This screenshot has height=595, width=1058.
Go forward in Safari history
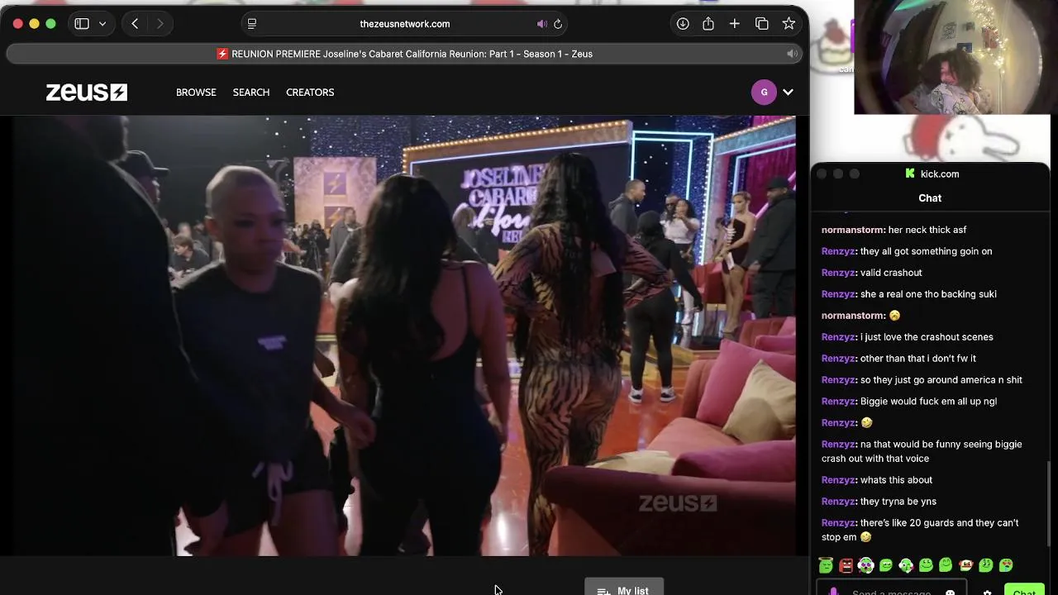coord(160,24)
